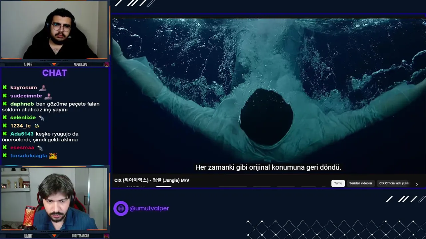Click the ALPER name label
426x239 pixels.
tap(28, 64)
